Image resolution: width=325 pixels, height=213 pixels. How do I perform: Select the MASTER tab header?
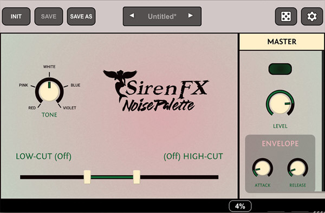pos(282,42)
